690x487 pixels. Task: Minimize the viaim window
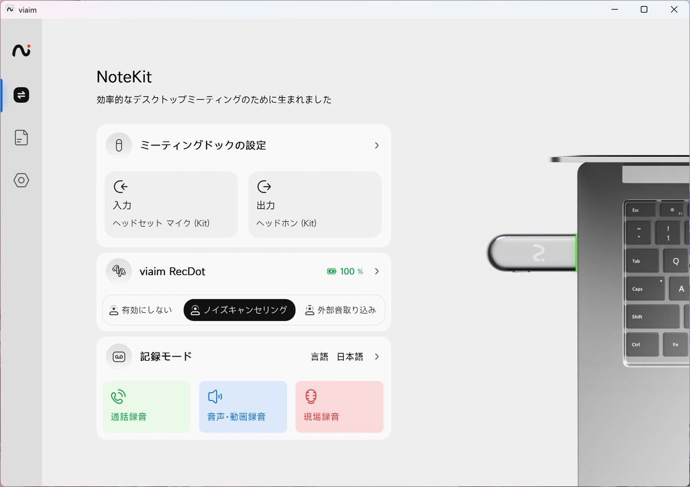[614, 9]
